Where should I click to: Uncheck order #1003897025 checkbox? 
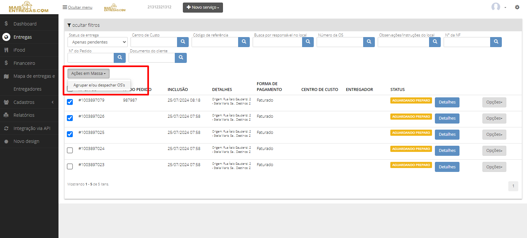[70, 134]
